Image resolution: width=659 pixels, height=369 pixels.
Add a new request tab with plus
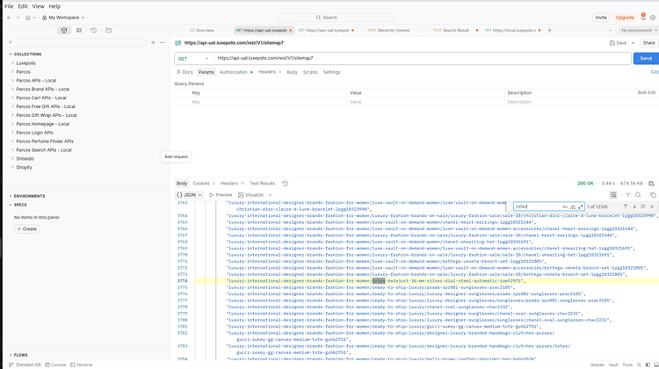point(549,30)
